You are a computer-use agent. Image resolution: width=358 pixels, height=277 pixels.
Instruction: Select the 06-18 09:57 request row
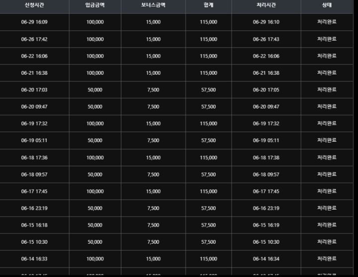(177, 174)
